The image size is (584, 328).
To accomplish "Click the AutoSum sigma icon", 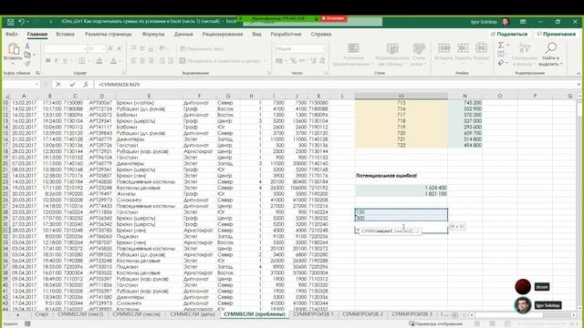I will coord(501,45).
